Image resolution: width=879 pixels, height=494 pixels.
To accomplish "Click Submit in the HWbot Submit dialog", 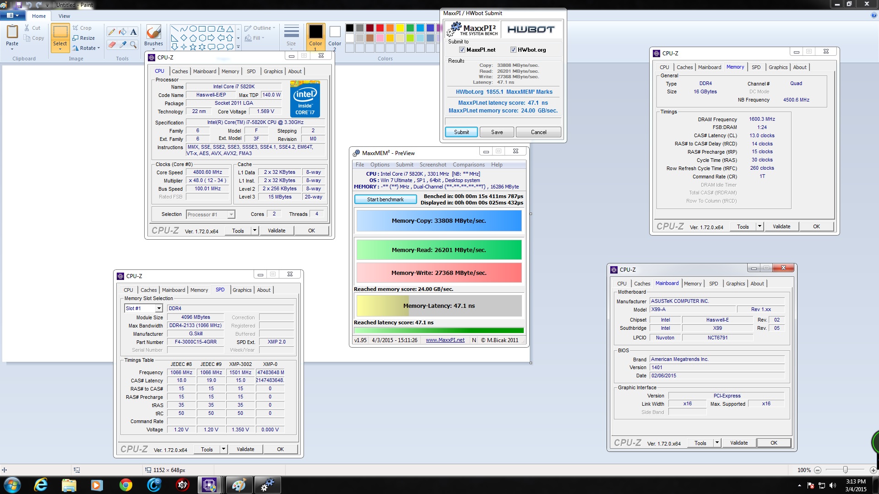I will click(x=461, y=132).
